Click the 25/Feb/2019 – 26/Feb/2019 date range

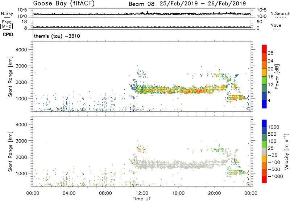[203, 4]
